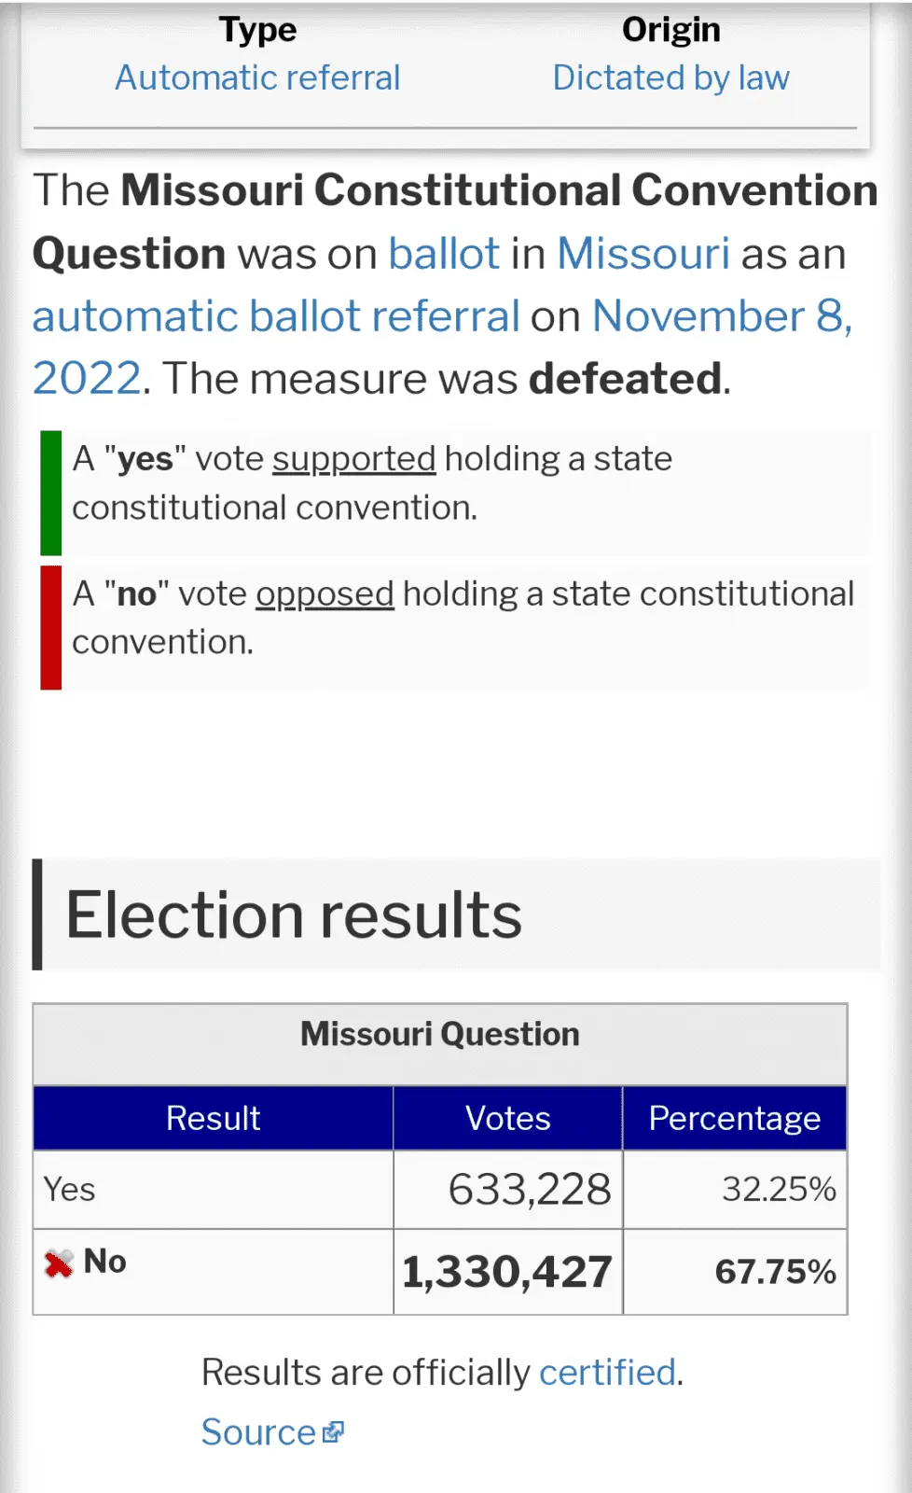Viewport: 912px width, 1493px height.
Task: Click the 1,330,427 No votes cell
Action: 507,1272
